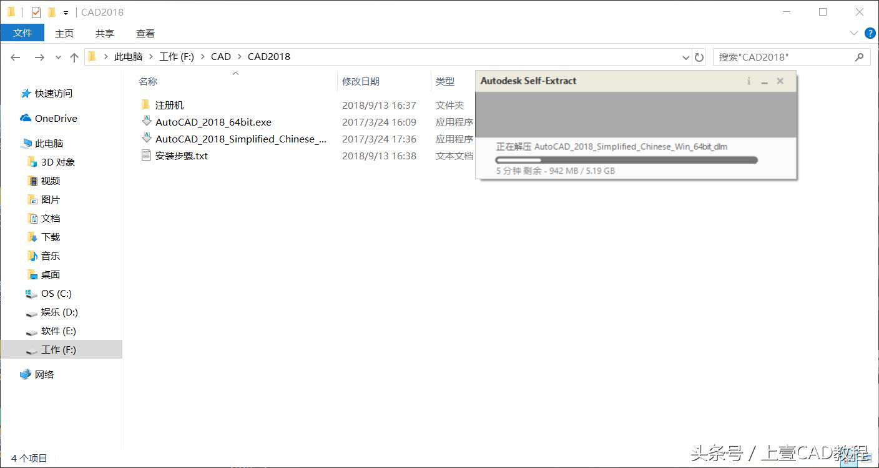Open OS (C:) drive
The height and width of the screenshot is (468, 879).
pyautogui.click(x=56, y=293)
